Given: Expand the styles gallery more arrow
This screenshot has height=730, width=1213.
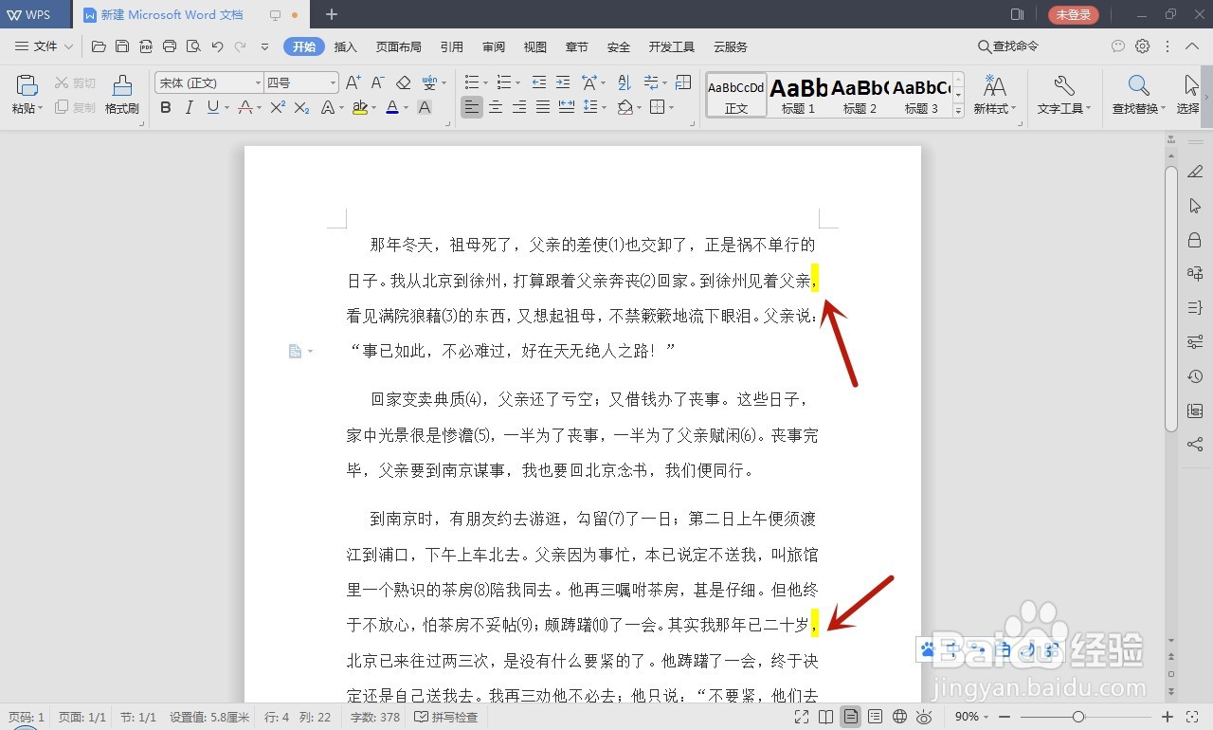Looking at the screenshot, I should 958,110.
